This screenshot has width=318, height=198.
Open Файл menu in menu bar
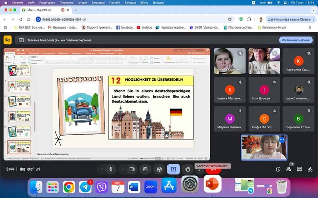[x=31, y=3]
